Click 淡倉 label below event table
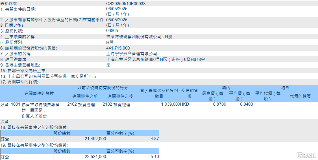This screenshot has width=318, height=160. pyautogui.click(x=5, y=122)
